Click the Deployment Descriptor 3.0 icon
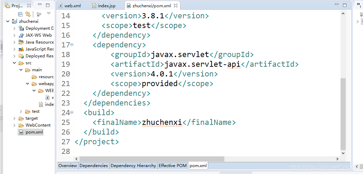Image resolution: width=363 pixels, height=174 pixels. point(21,28)
